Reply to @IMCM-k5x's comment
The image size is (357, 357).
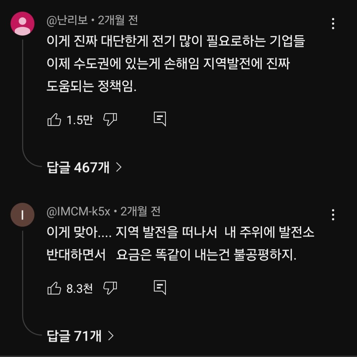160,287
